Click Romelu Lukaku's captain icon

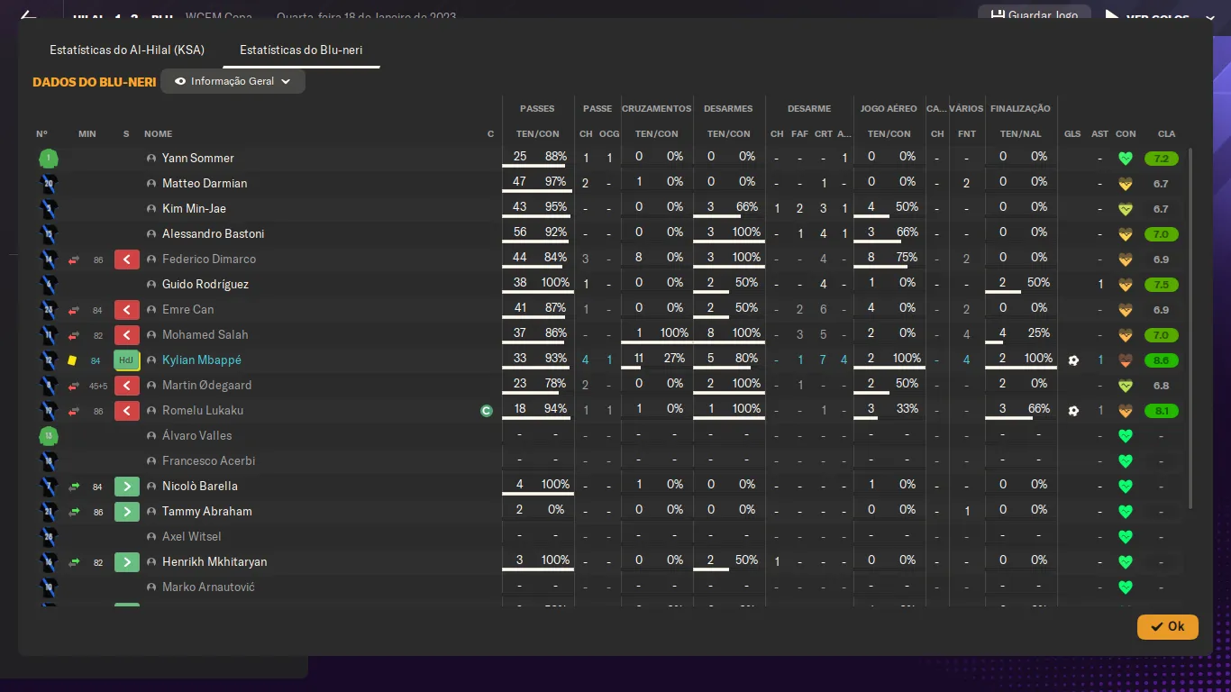point(487,411)
